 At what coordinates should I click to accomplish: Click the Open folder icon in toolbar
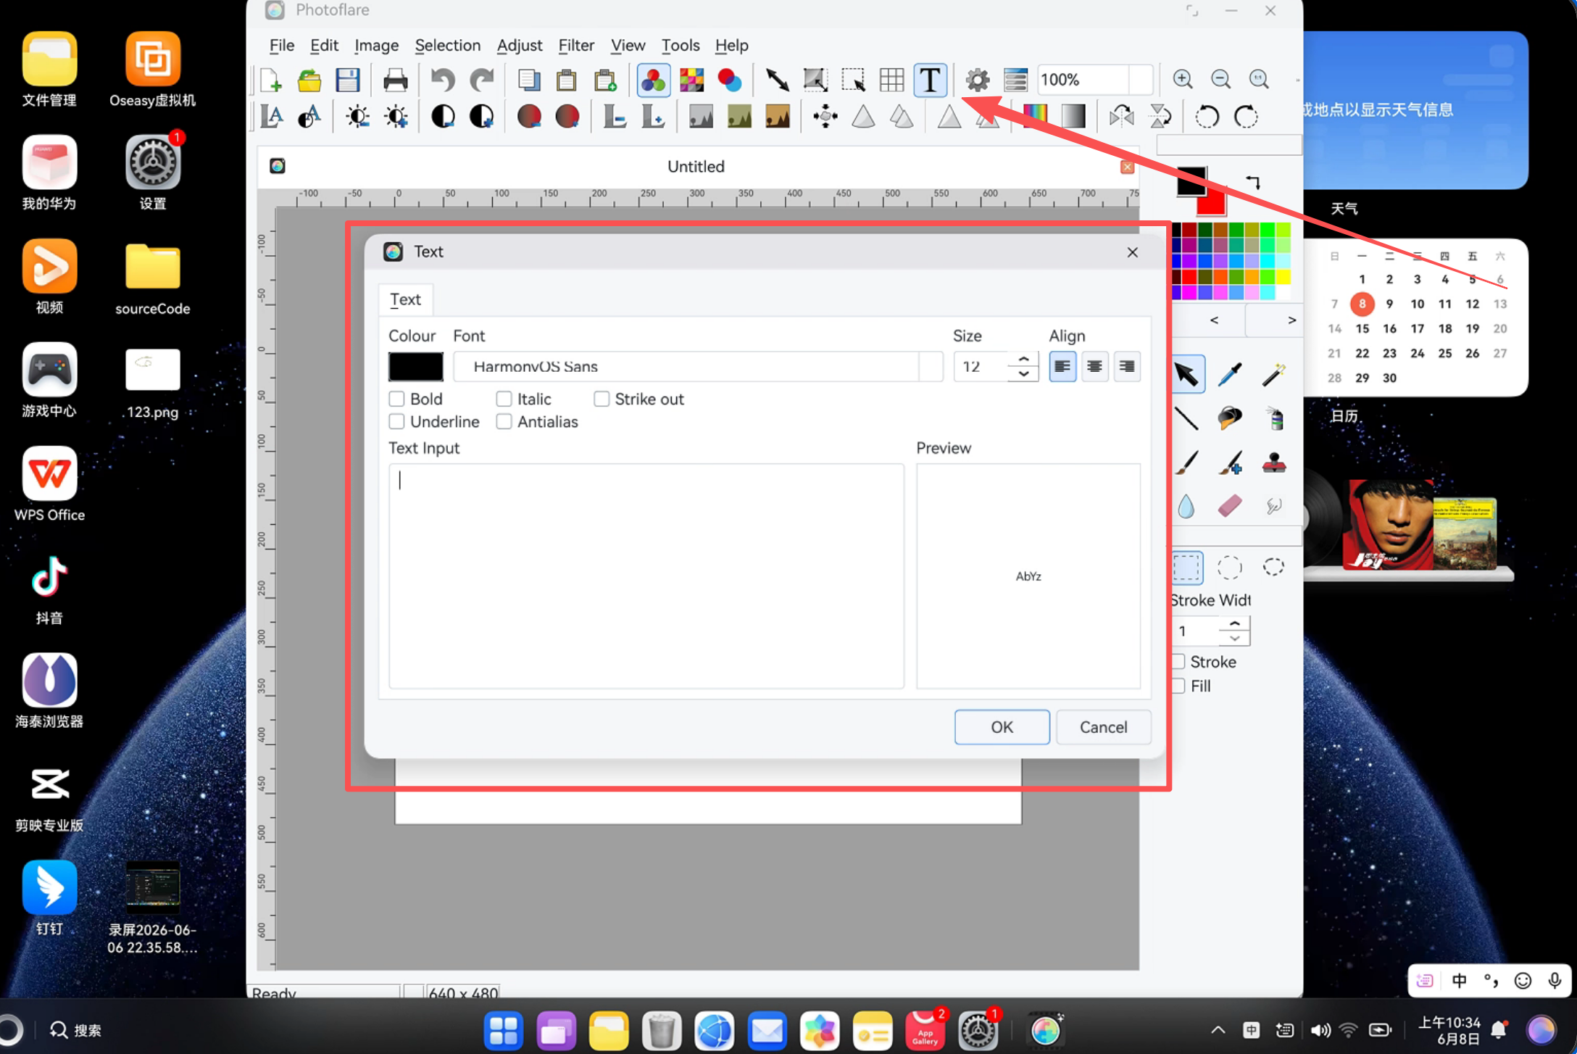[309, 80]
